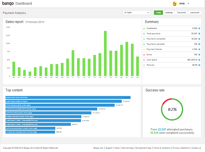This screenshot has width=205, height=152.
Task: Open info icon for Customers row
Action: (x=199, y=28)
